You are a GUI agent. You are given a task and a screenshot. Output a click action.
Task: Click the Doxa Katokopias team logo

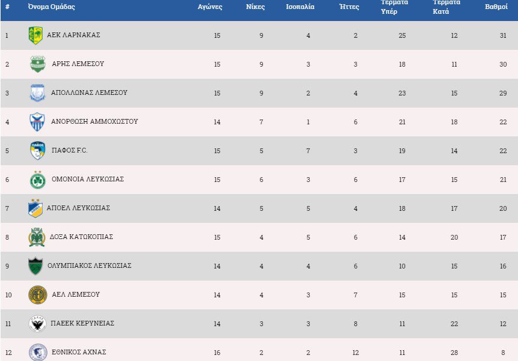37,237
